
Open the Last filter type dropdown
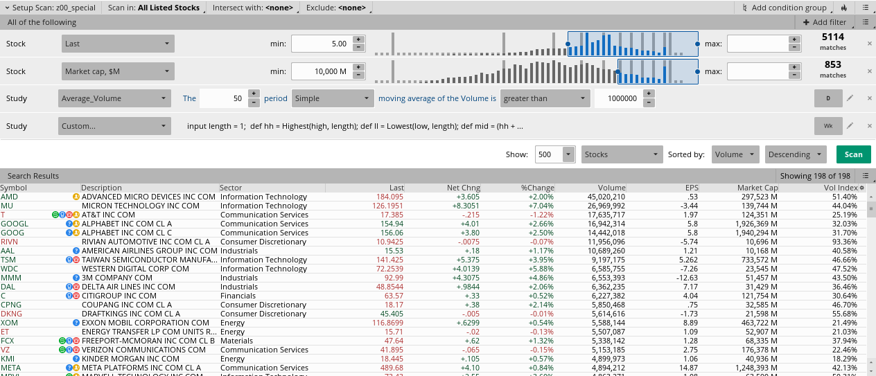point(117,44)
